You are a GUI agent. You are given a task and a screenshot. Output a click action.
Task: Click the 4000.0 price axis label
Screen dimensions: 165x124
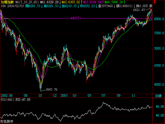click(x=159, y=85)
